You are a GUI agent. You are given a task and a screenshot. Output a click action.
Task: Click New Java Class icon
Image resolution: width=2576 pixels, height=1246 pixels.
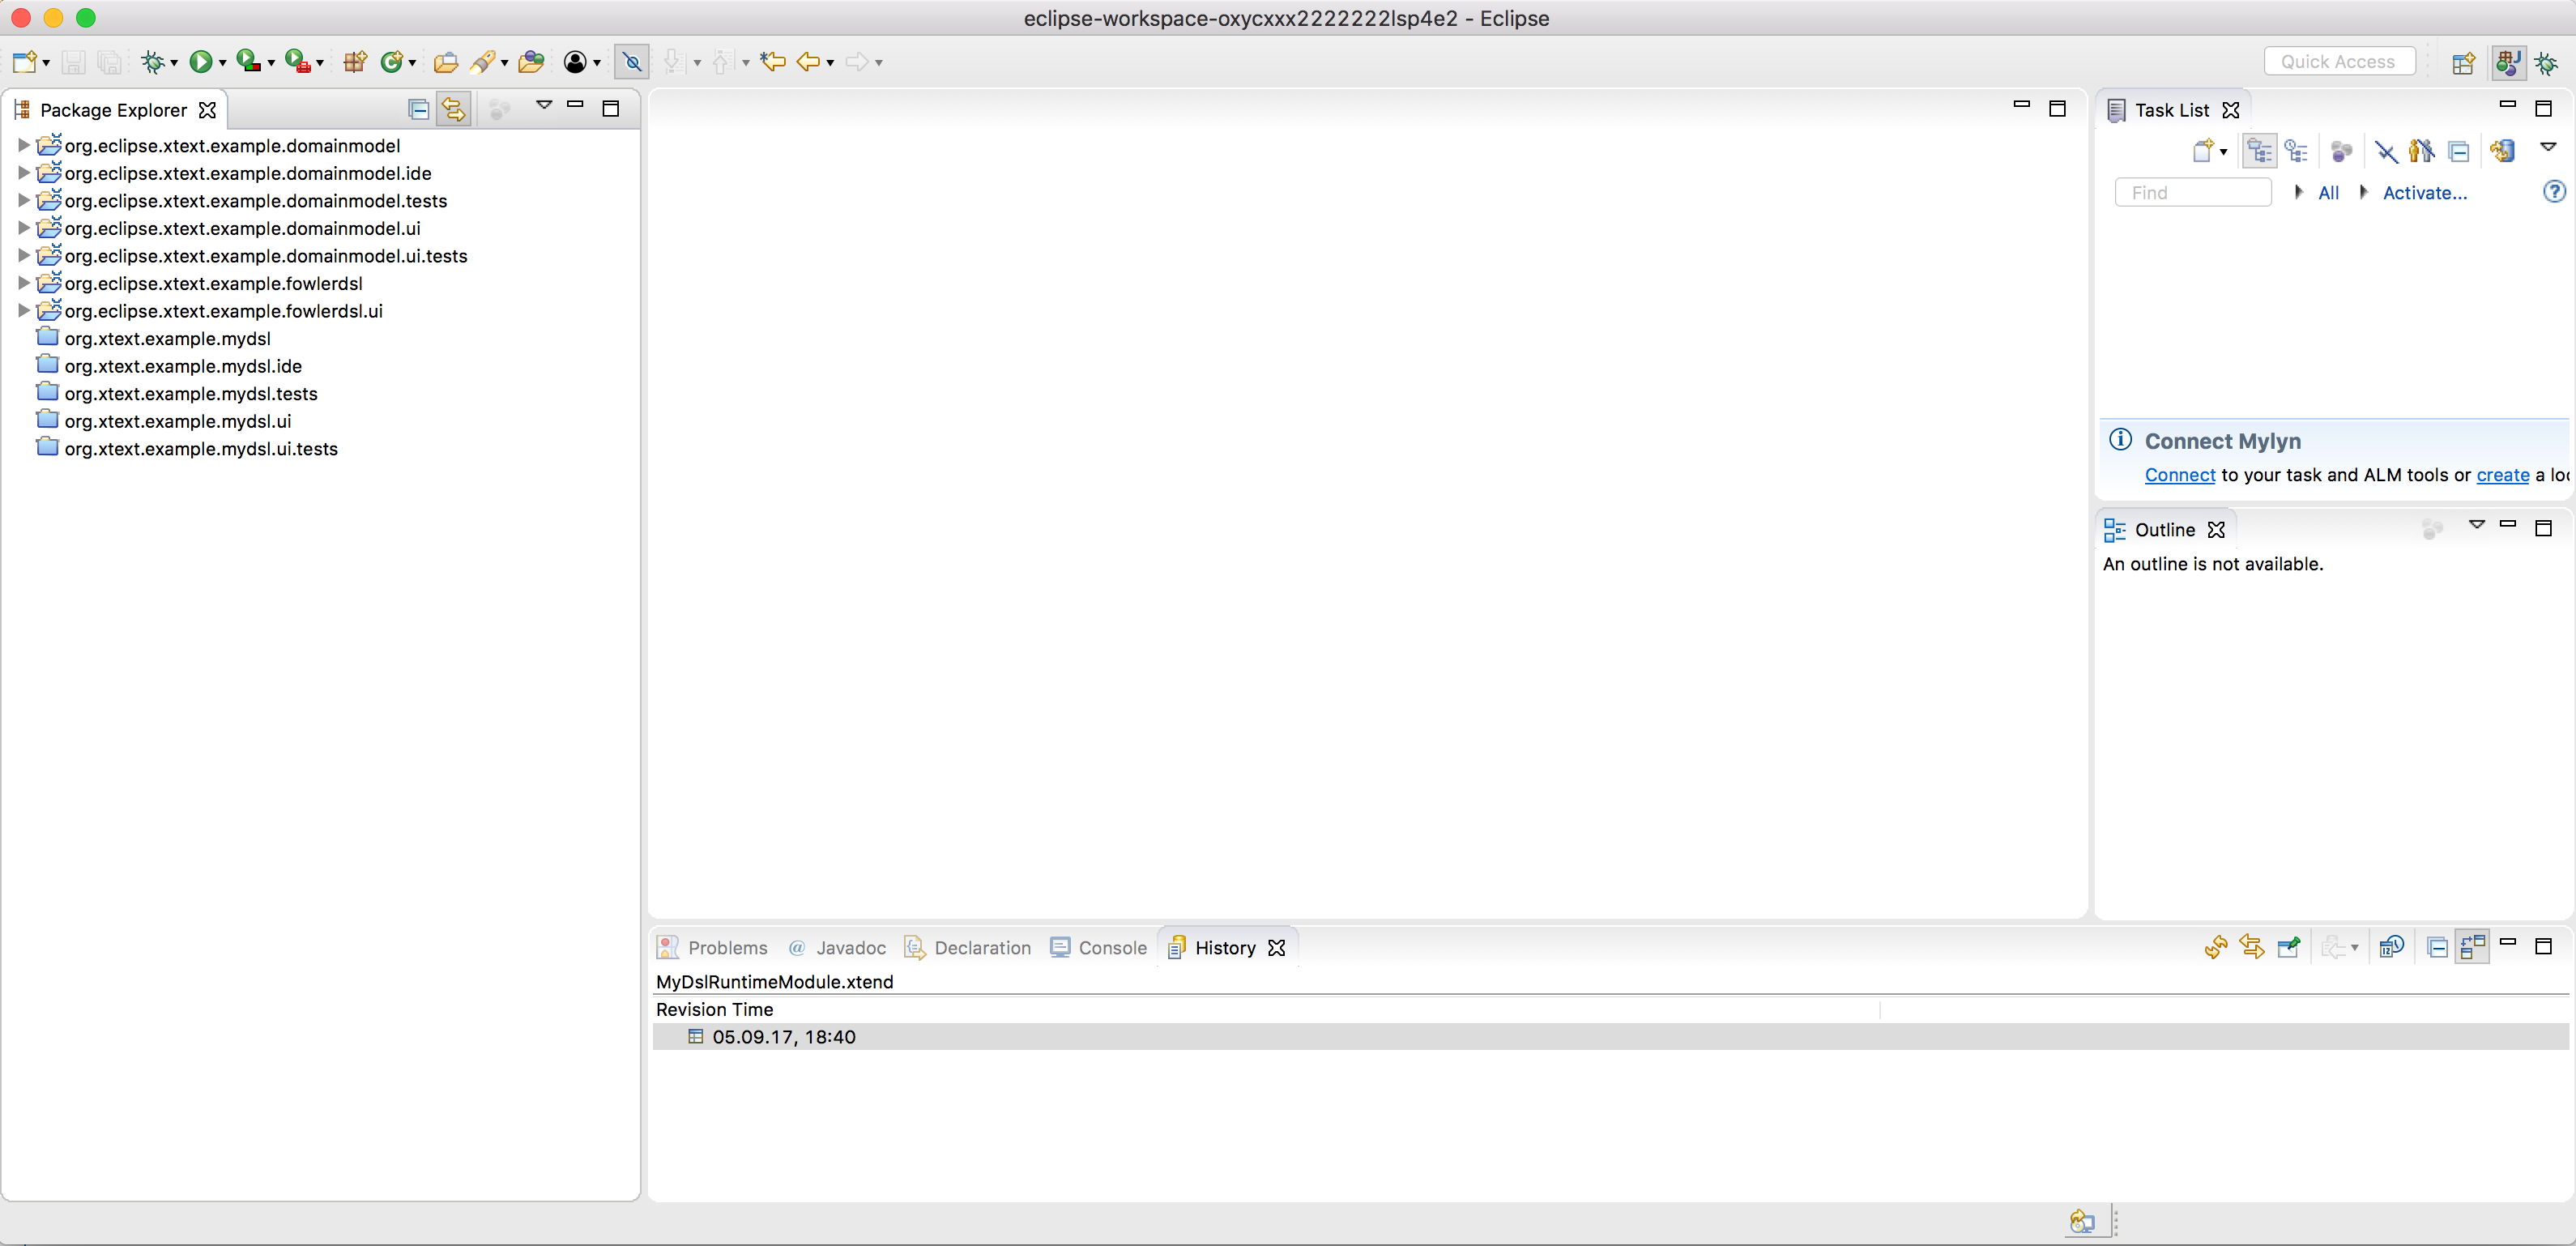(392, 62)
